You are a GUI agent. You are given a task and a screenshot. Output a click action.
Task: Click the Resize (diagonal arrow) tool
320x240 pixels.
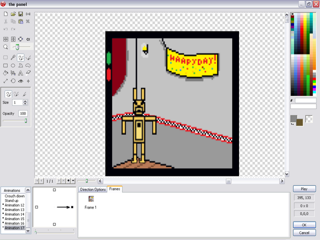click(x=5, y=81)
